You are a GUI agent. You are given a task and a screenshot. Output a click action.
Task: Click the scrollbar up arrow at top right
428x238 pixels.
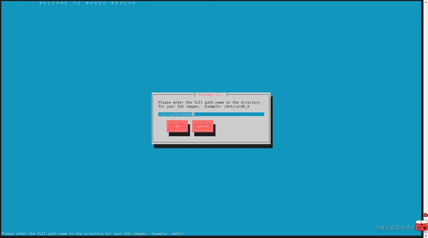pyautogui.click(x=425, y=2)
